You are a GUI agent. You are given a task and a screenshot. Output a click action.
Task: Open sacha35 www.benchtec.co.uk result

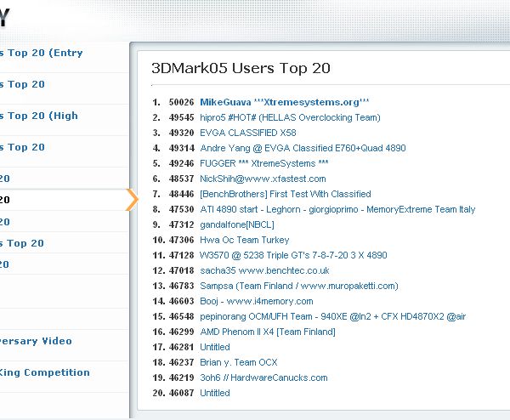(x=264, y=270)
